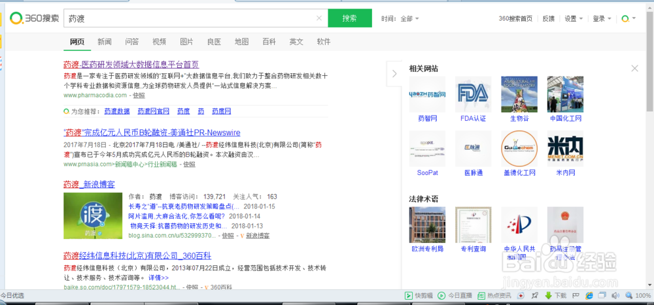Viewport: 654px width, 305px height.
Task: Expand the 设置 dropdown
Action: click(x=574, y=18)
